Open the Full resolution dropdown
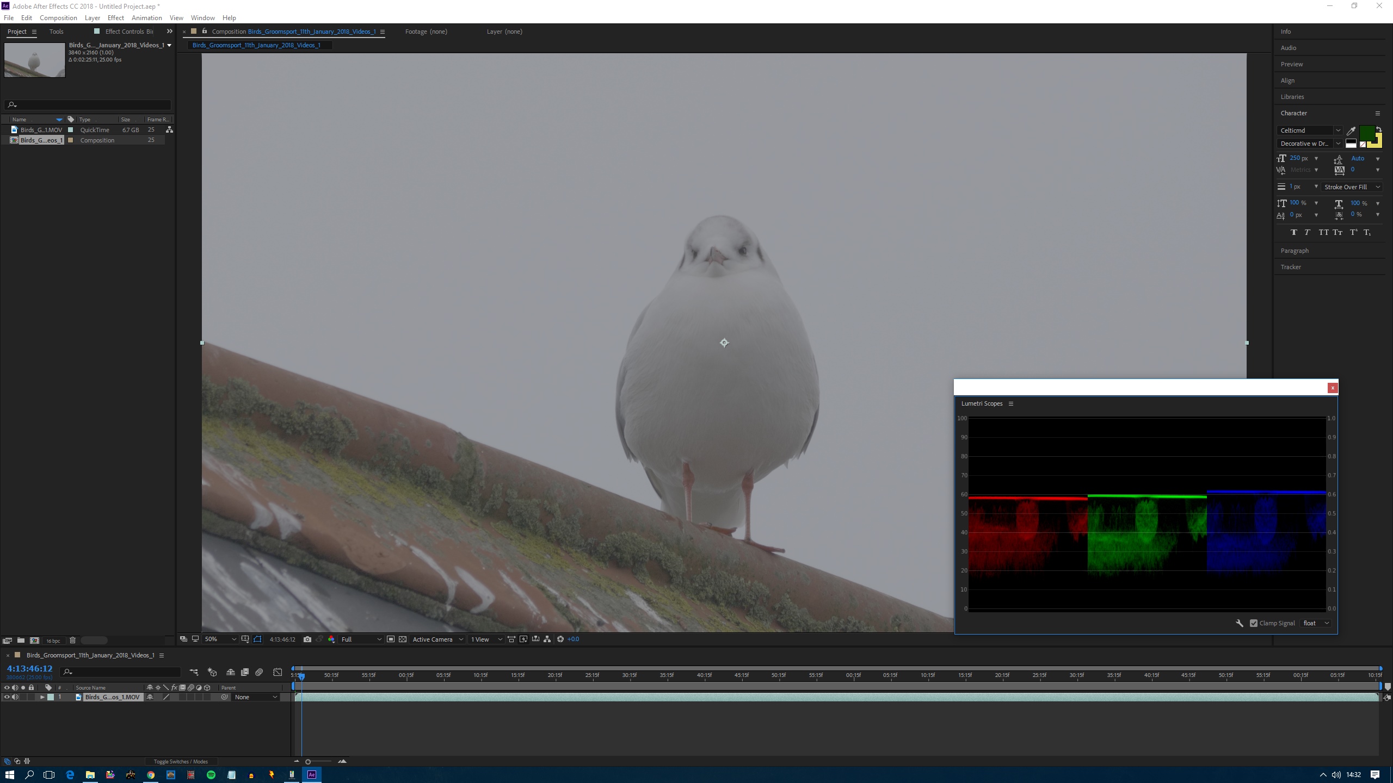 point(361,639)
